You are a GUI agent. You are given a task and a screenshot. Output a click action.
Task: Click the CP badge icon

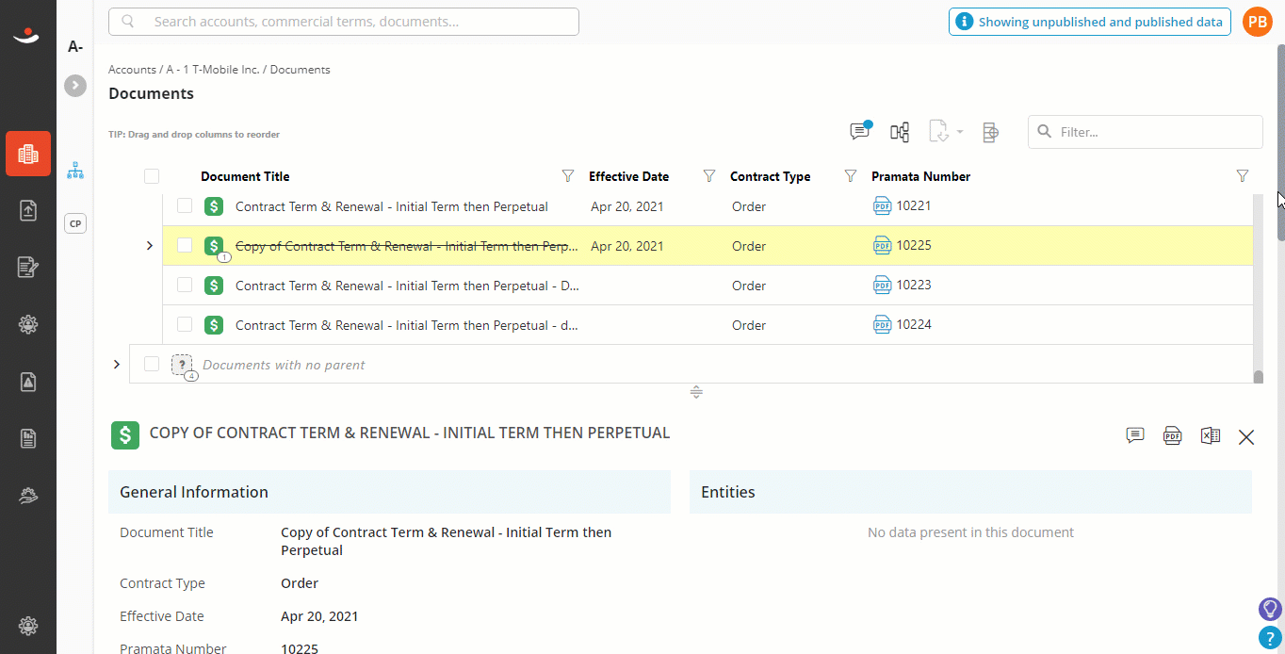point(75,223)
